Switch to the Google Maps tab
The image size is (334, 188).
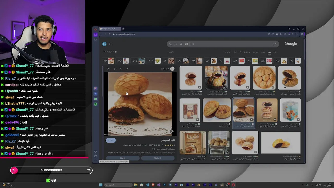245,52
